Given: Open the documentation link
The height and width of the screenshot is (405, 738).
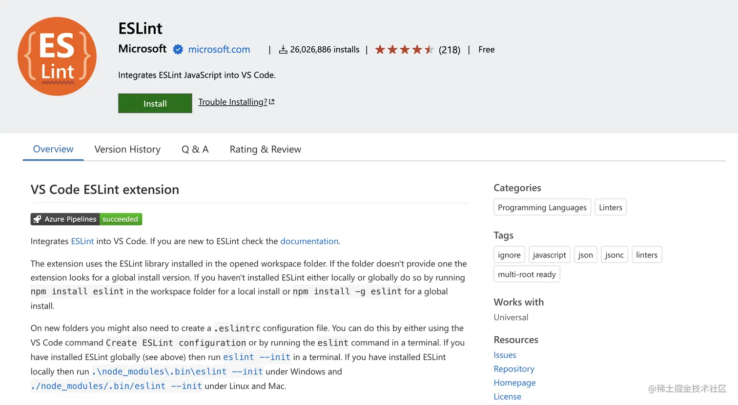Looking at the screenshot, I should [309, 241].
